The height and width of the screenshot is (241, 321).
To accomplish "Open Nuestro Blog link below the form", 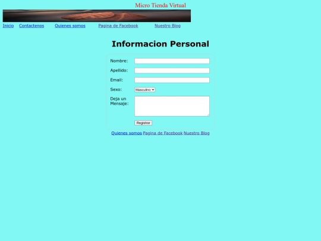I will [x=197, y=133].
